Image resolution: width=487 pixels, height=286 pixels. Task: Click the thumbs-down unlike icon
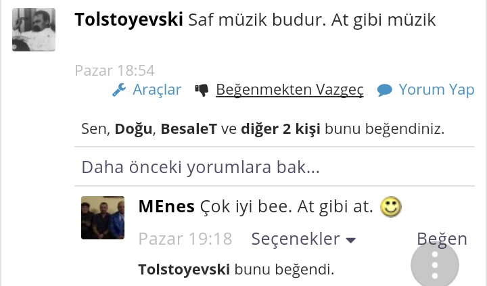[x=202, y=90]
